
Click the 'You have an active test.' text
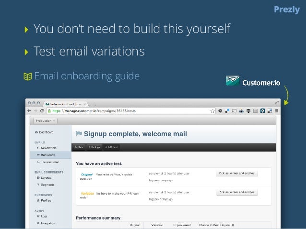(99, 164)
